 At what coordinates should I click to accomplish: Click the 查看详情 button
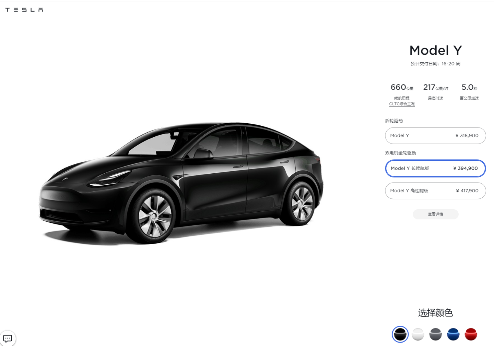pyautogui.click(x=435, y=214)
